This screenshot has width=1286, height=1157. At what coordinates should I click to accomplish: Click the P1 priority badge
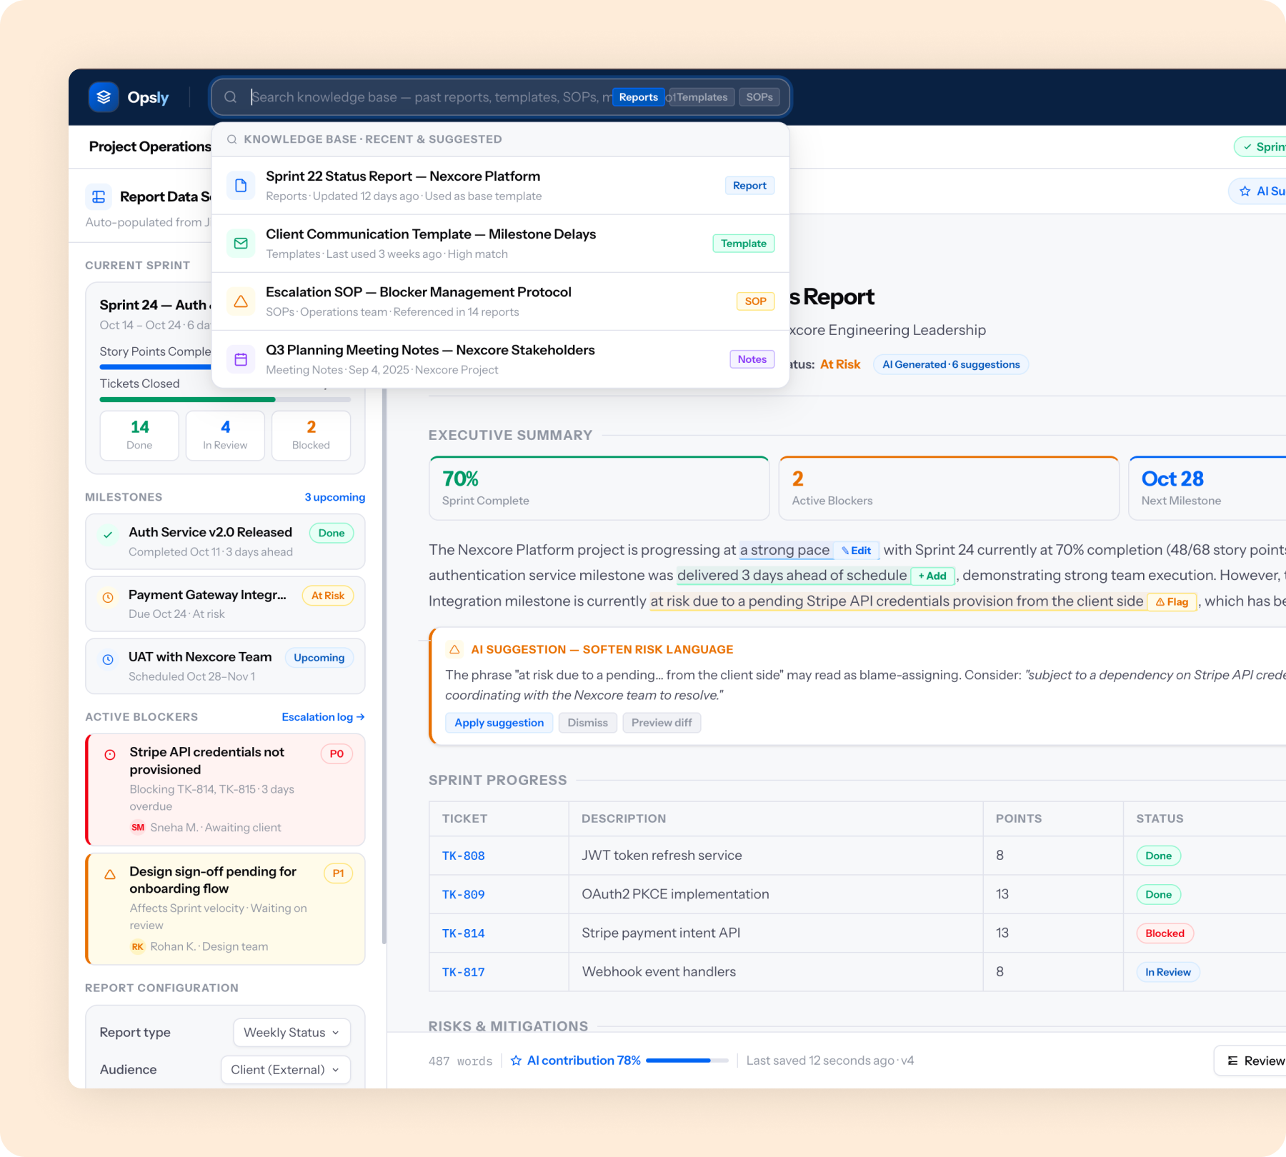pos(338,873)
